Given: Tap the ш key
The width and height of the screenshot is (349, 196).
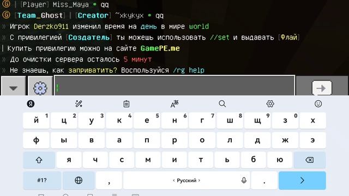Looking at the screenshot, I should pos(230,120).
